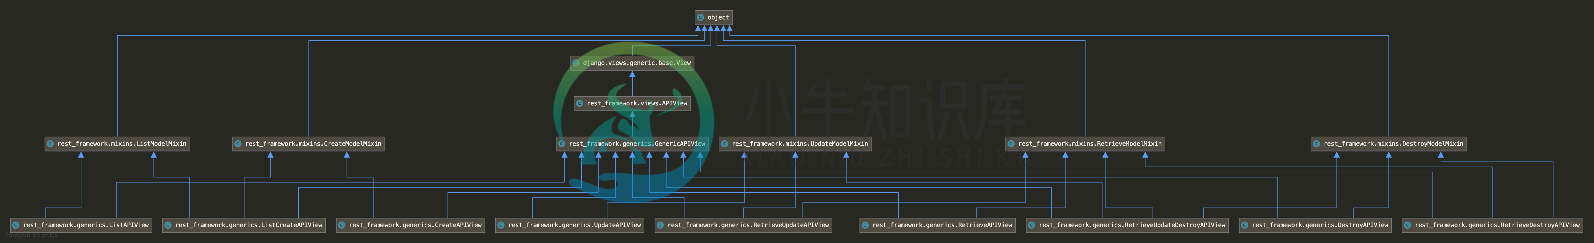Click the class icon of GenericAPIView node
1594x243 pixels.
tap(562, 144)
